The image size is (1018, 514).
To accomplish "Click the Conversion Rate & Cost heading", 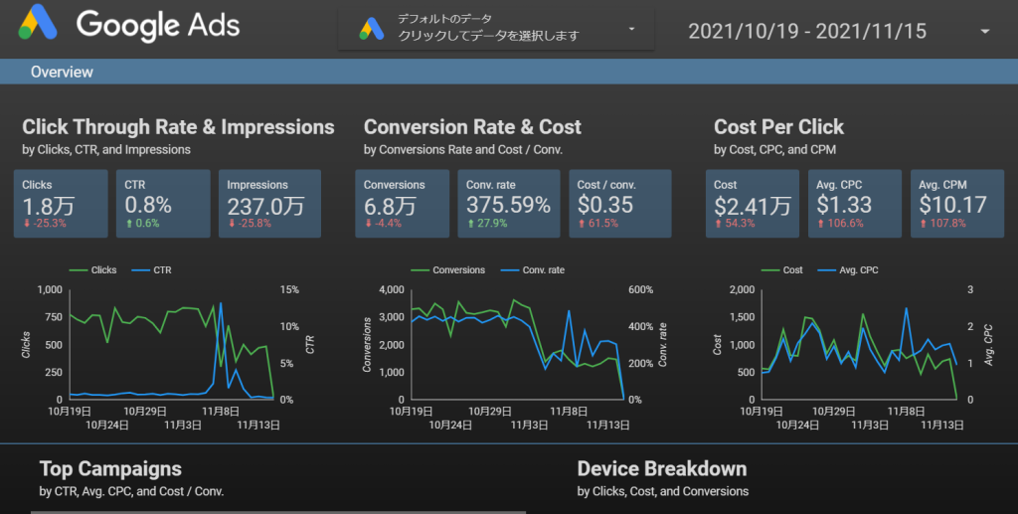I will click(472, 127).
